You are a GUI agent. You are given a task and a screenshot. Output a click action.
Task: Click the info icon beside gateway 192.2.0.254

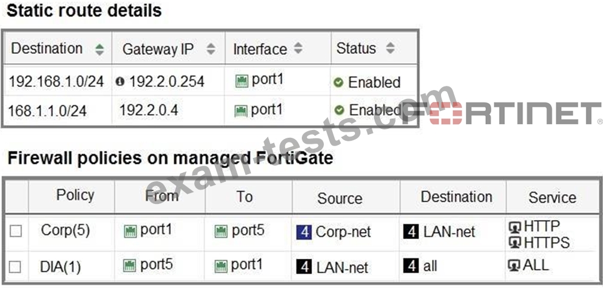[120, 82]
